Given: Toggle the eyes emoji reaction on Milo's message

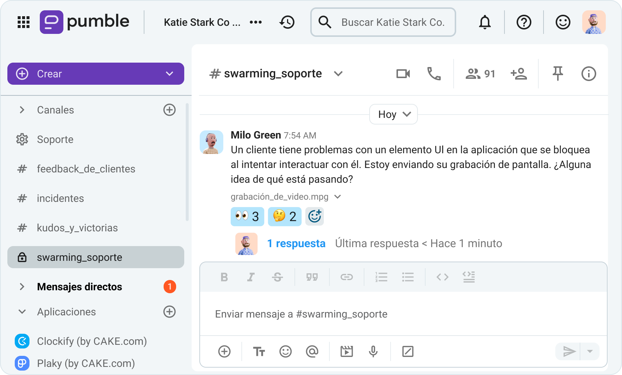Looking at the screenshot, I should [247, 217].
